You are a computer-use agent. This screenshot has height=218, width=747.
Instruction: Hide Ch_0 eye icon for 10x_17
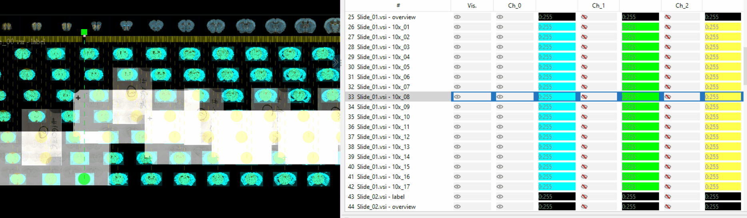tap(500, 186)
